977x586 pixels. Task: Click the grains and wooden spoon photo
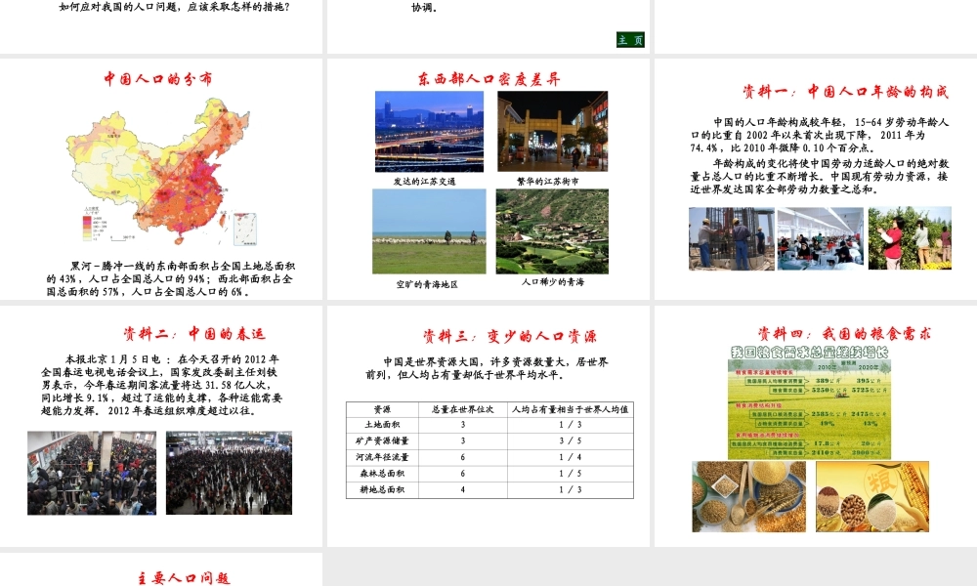(x=749, y=496)
